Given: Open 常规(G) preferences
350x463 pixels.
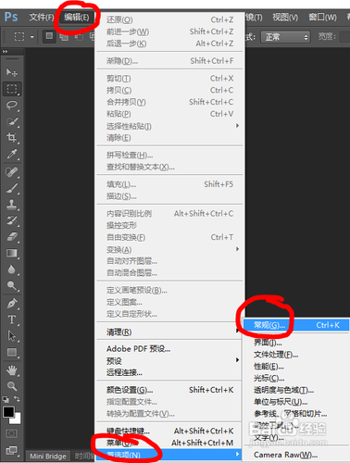Looking at the screenshot, I should point(296,325).
